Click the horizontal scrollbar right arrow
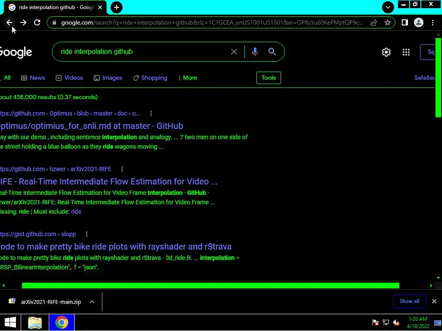The image size is (442, 331). point(431,286)
